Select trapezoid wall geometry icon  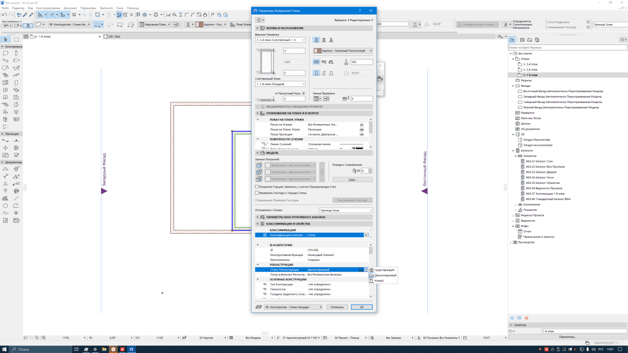point(324,62)
